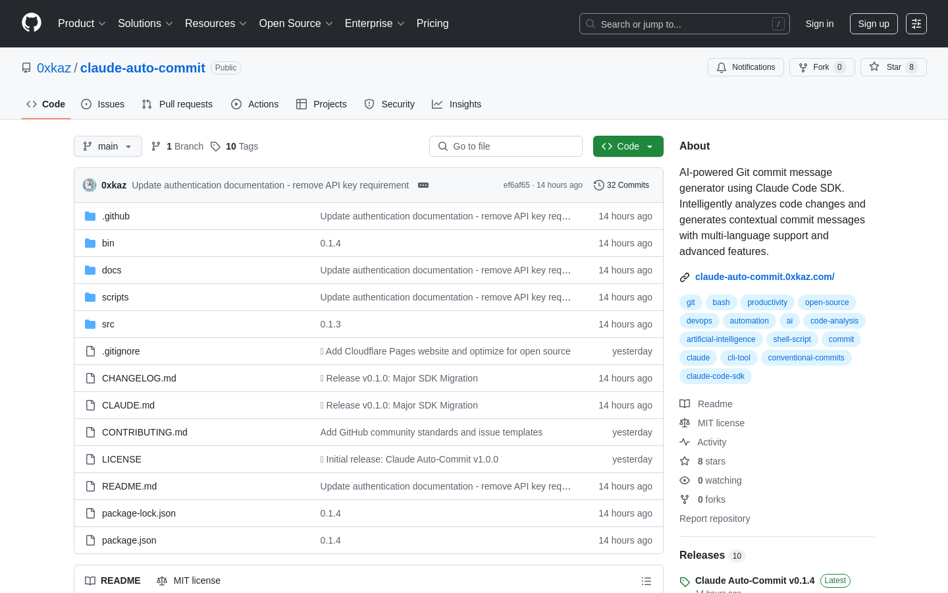This screenshot has height=593, width=948.
Task: View the 10 Tags list
Action: [x=234, y=146]
